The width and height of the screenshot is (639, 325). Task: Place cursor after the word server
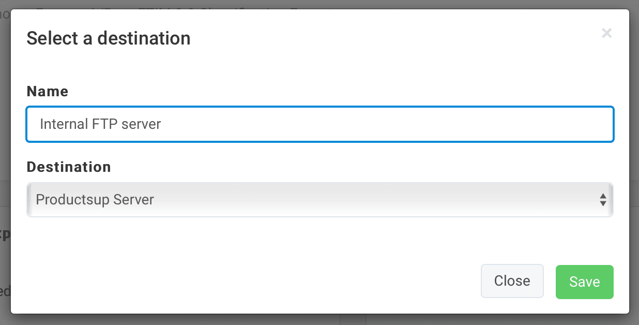click(x=162, y=124)
